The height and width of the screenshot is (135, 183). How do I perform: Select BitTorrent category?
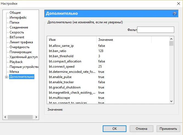17,37
